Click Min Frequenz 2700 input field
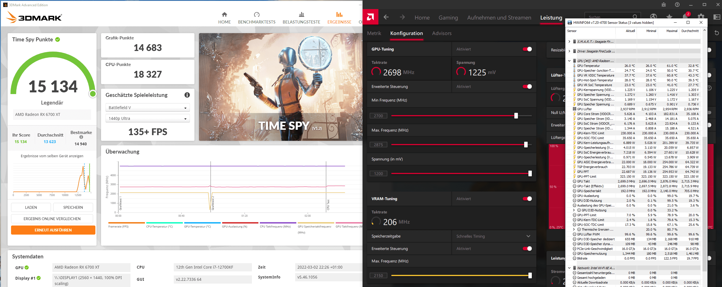722x287 pixels. 378,116
